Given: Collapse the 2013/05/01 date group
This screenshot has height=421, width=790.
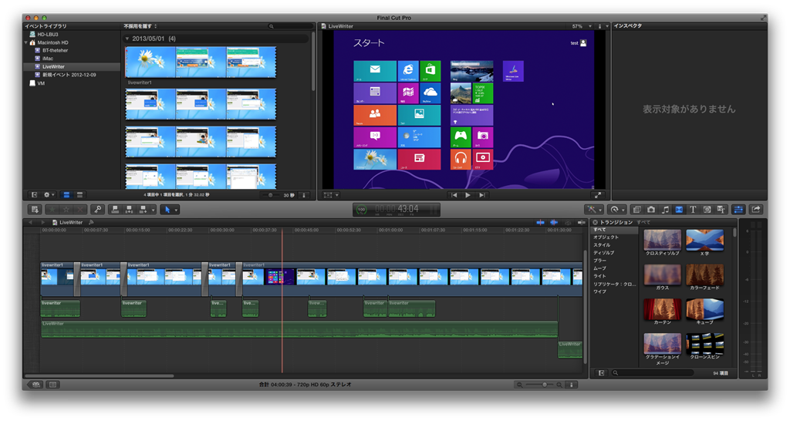Looking at the screenshot, I should click(127, 39).
